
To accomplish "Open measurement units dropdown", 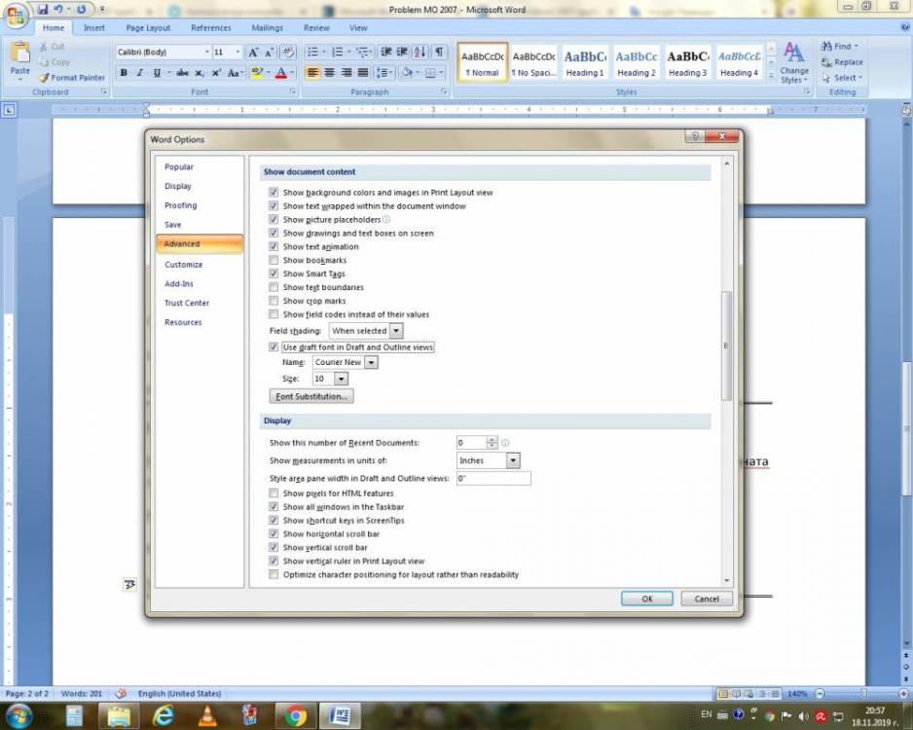I will 513,460.
